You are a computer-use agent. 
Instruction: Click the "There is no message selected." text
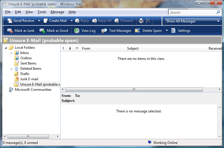coord(139,111)
